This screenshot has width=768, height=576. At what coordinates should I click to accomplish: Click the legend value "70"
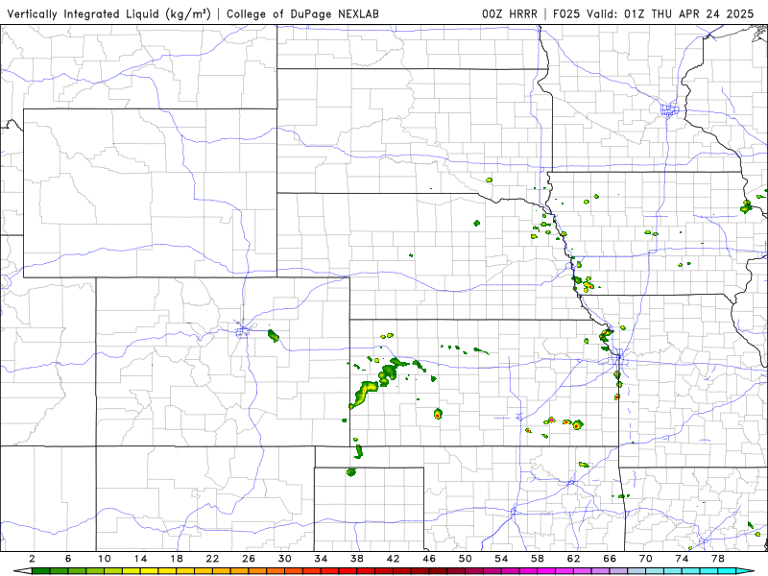(x=645, y=559)
